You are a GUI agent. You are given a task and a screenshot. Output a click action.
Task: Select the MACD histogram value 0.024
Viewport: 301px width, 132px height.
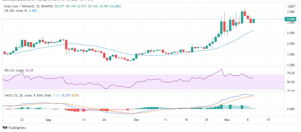point(57,95)
